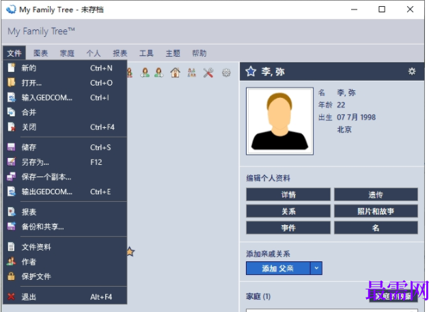This screenshot has height=312, width=442.
Task: Click the red X 退出 icon
Action: click(12, 296)
